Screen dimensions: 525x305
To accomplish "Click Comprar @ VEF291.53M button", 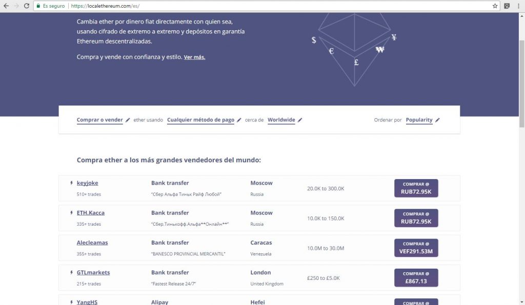I will point(416,248).
